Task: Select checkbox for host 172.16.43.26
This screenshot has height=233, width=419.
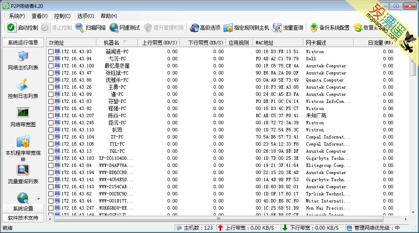Action: pos(51,87)
